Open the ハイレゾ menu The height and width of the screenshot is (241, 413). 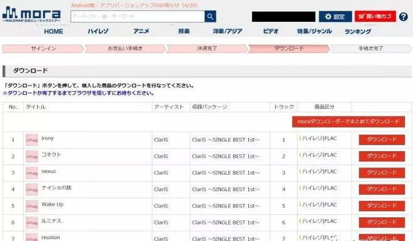(98, 31)
